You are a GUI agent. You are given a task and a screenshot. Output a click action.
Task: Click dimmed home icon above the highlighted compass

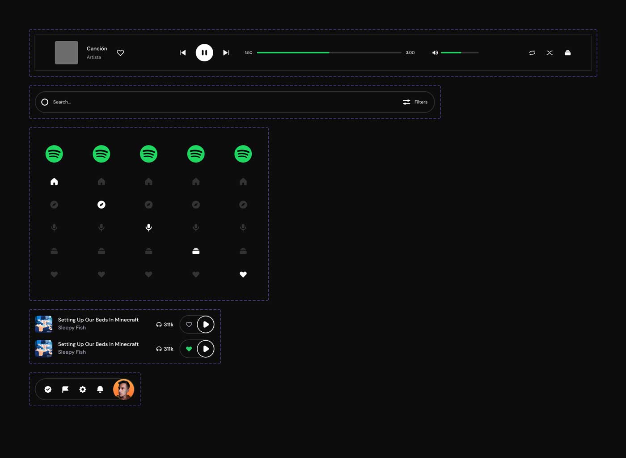(x=102, y=181)
